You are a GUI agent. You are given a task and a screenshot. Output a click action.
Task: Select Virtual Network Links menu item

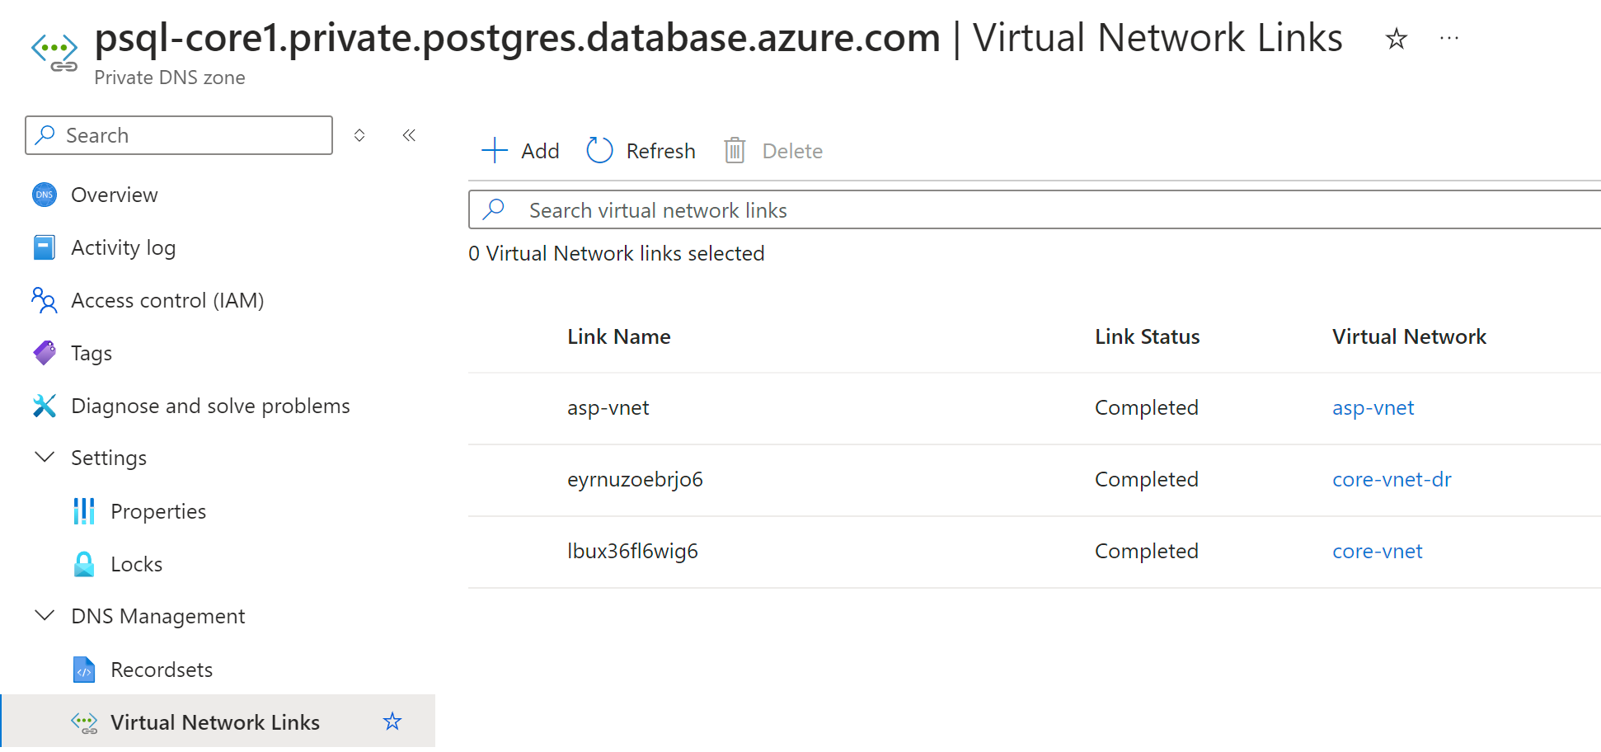(218, 721)
